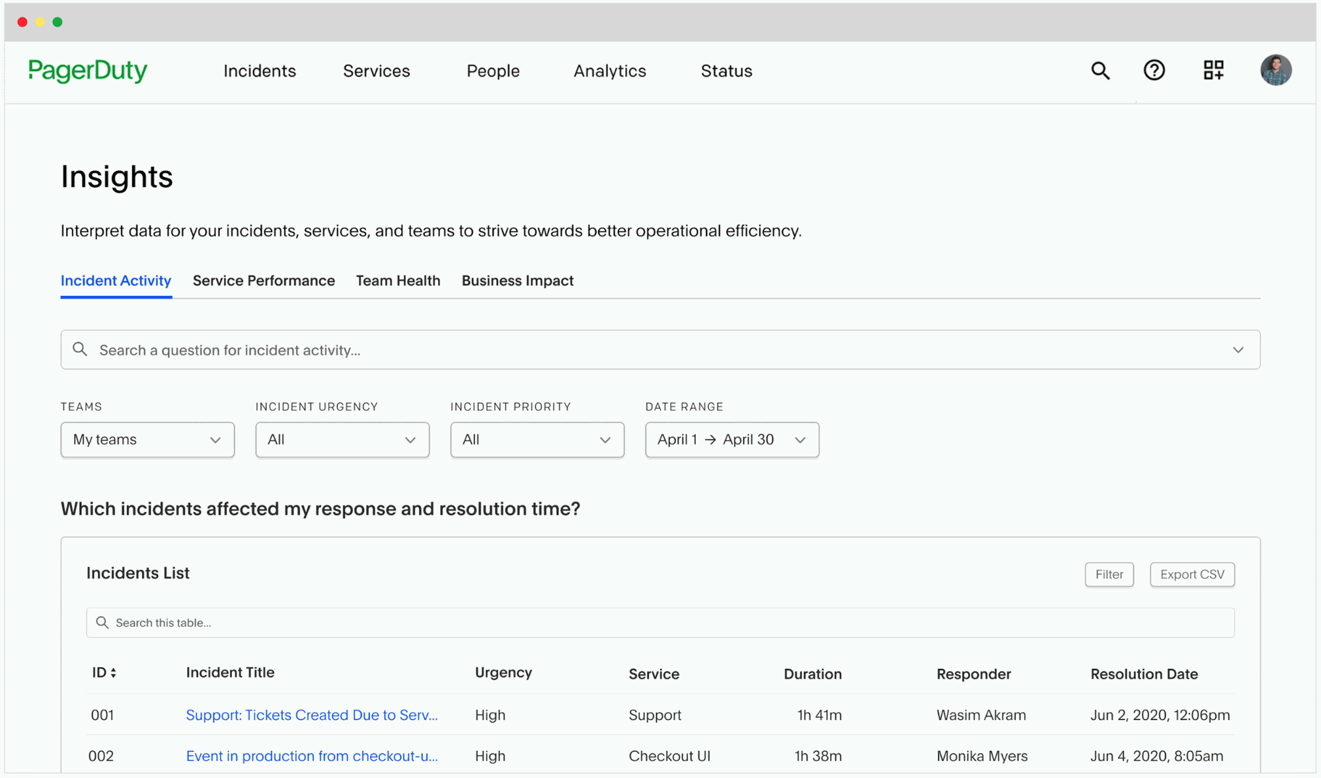Screen dimensions: 1321x778
Task: Open 'Support: Tickets Created' incident link
Action: (x=311, y=715)
